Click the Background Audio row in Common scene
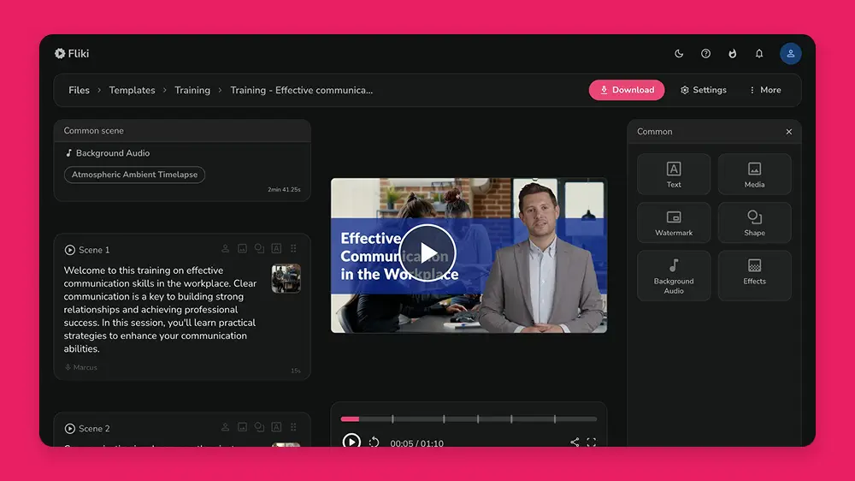Viewport: 855px width, 481px height. point(108,153)
